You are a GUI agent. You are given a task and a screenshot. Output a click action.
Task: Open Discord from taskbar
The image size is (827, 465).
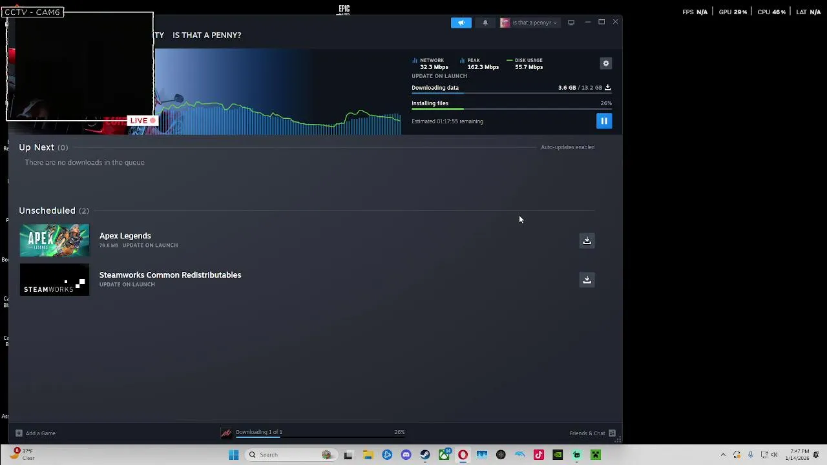click(x=406, y=455)
